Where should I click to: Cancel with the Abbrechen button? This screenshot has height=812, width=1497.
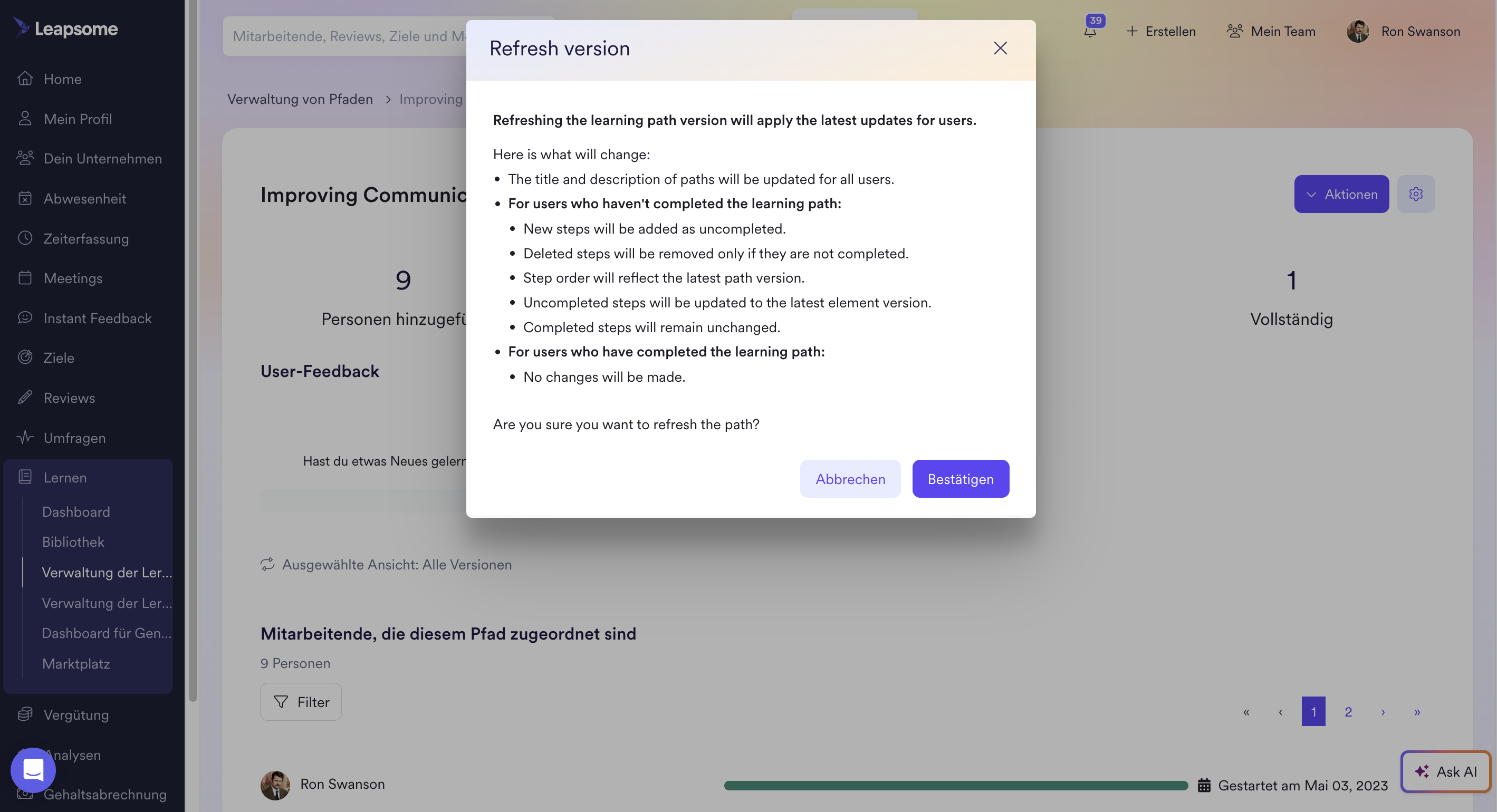850,479
